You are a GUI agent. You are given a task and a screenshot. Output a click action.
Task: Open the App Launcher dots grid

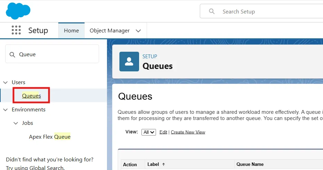click(16, 30)
